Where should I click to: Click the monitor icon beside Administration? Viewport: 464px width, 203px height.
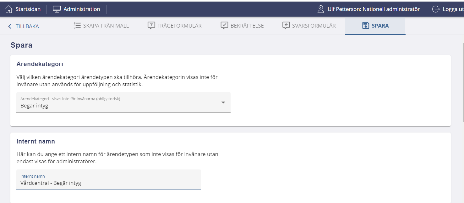point(57,9)
